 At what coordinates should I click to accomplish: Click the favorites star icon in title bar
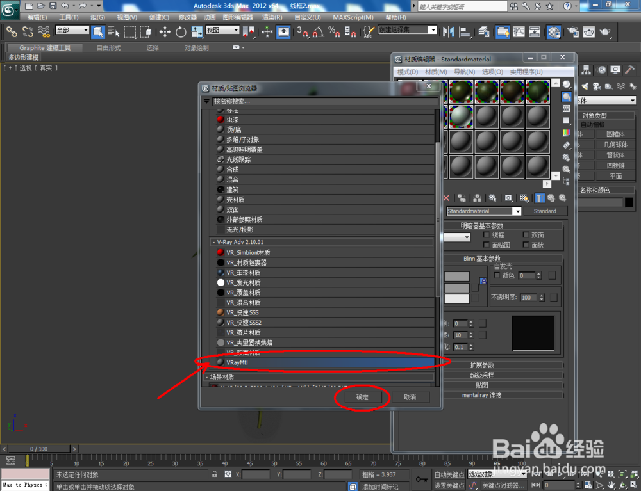coord(549,6)
